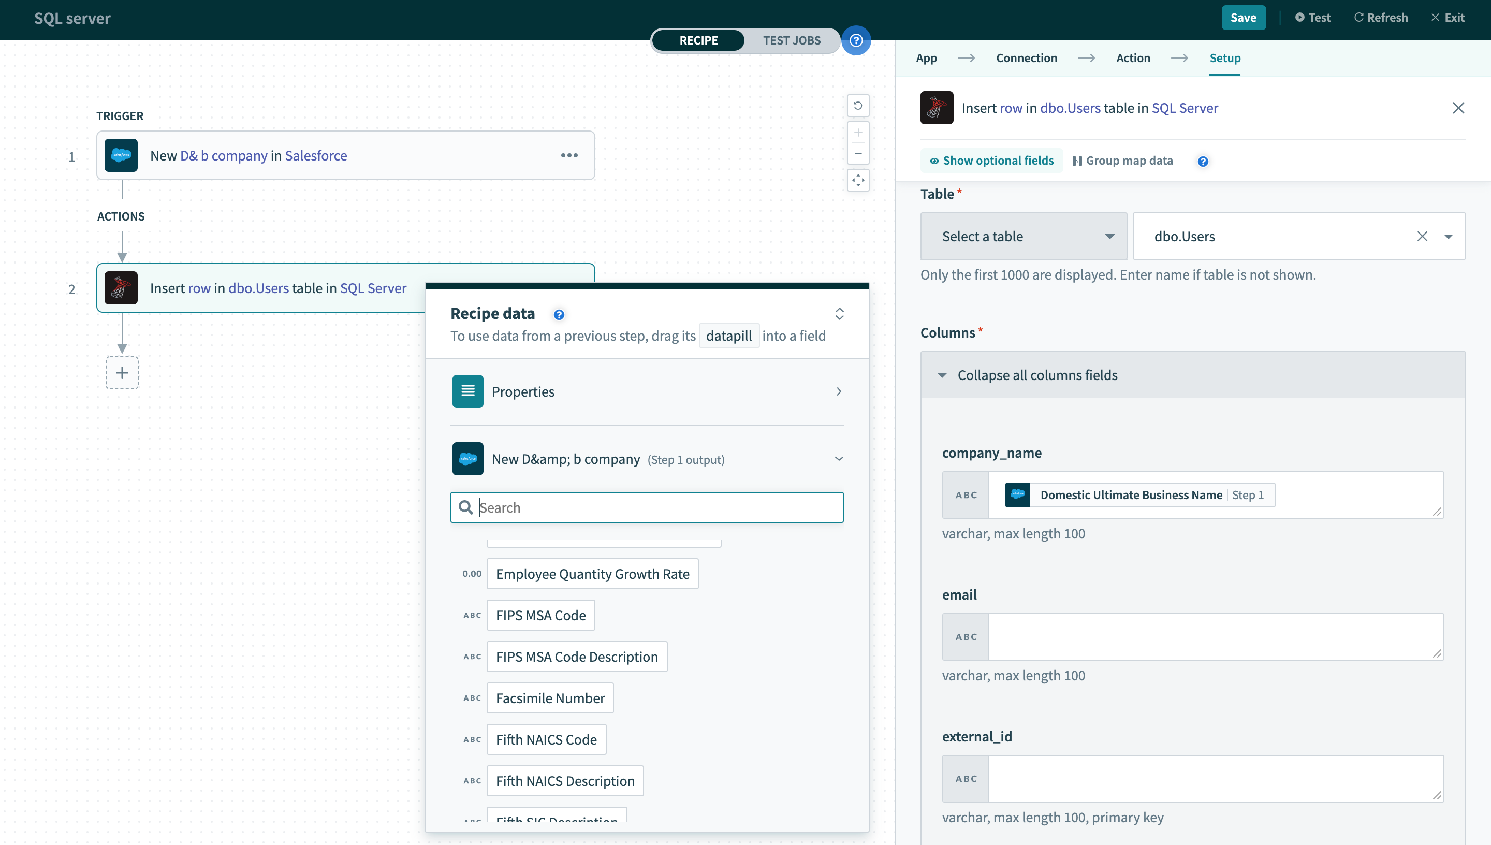1491x845 pixels.
Task: Collapse the Recipe data panel chevron
Action: (840, 313)
